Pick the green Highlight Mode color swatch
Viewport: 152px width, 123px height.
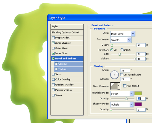(x=138, y=93)
